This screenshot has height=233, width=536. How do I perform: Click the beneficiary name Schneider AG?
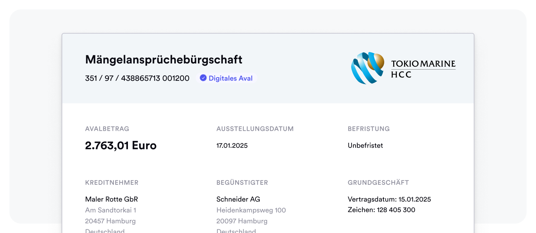(238, 199)
